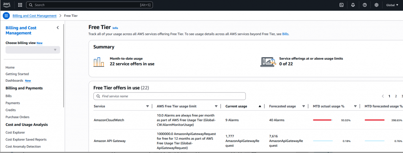Image resolution: width=403 pixels, height=153 pixels.
Task: Click the Month-to-date usage bar chart icon
Action: pyautogui.click(x=99, y=62)
